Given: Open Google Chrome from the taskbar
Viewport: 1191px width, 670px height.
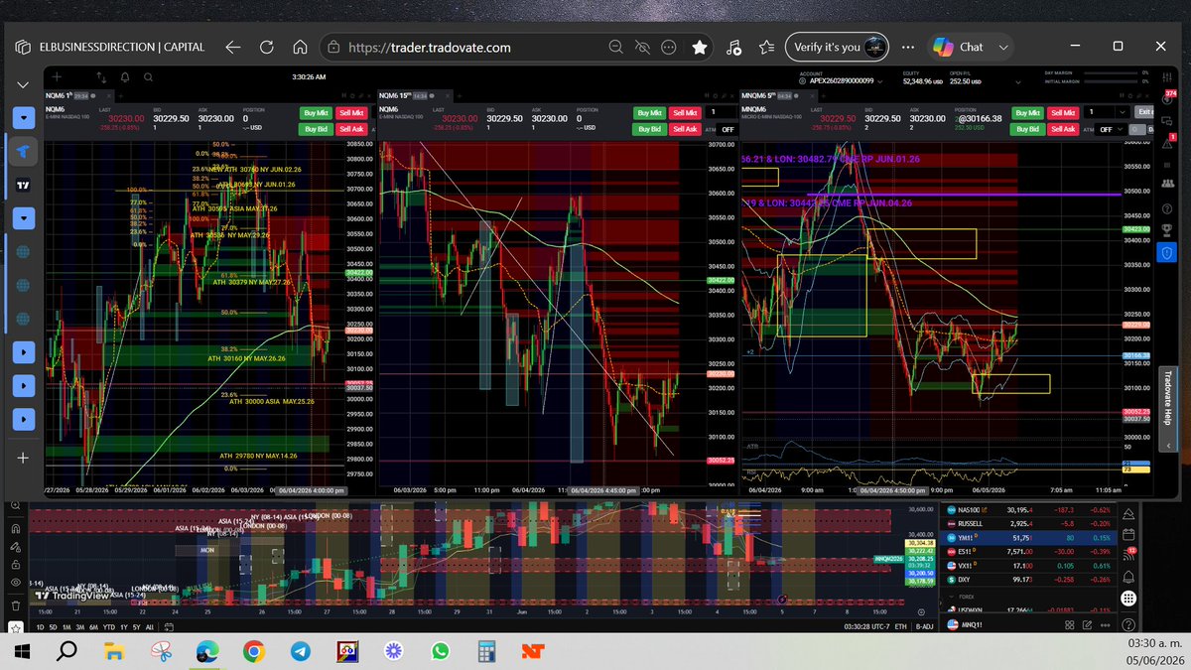Looking at the screenshot, I should click(x=252, y=652).
